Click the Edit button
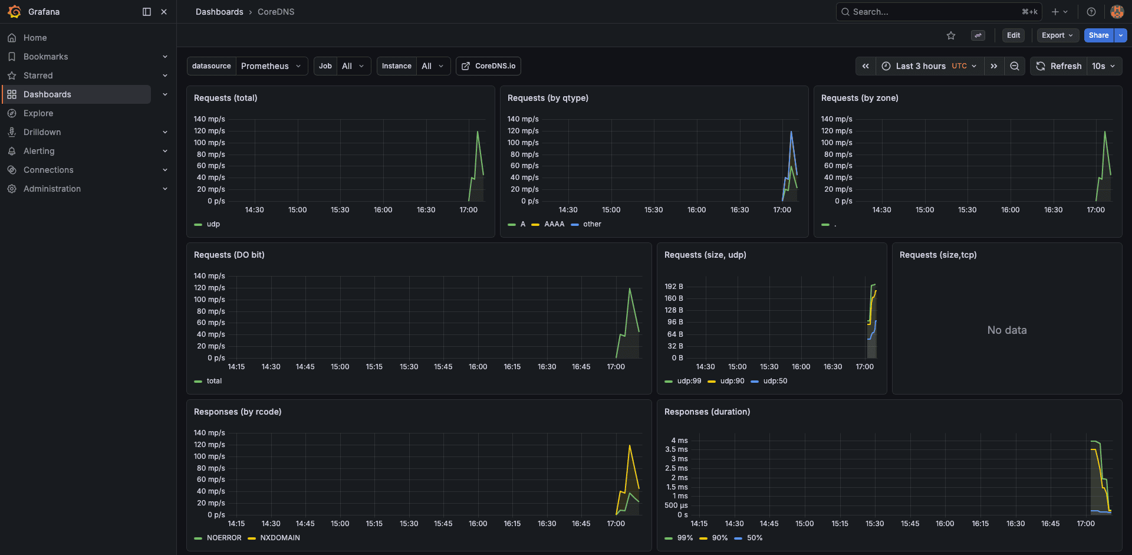The image size is (1132, 555). (x=1013, y=35)
